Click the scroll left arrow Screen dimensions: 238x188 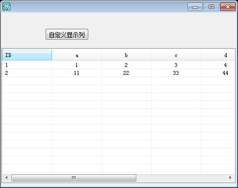6,178
